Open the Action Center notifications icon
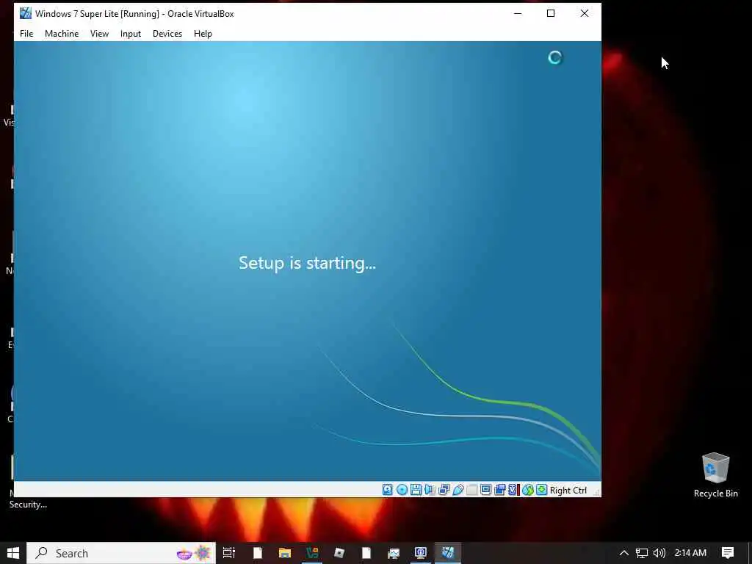 pyautogui.click(x=728, y=553)
